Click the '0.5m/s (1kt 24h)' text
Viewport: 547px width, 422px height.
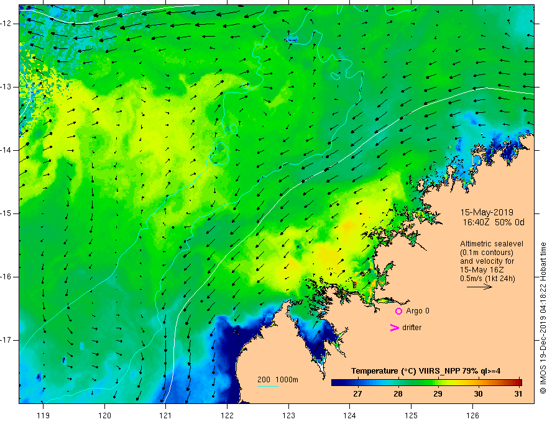487,279
